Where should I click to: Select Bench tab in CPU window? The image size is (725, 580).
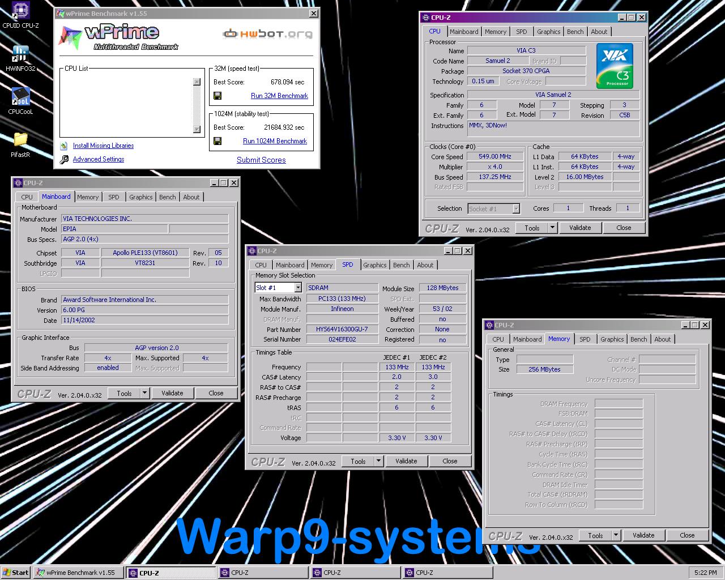575,32
